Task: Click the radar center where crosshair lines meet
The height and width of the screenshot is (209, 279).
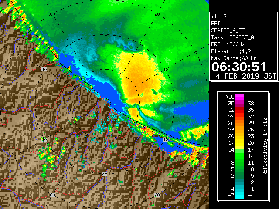Action: pos(105,104)
